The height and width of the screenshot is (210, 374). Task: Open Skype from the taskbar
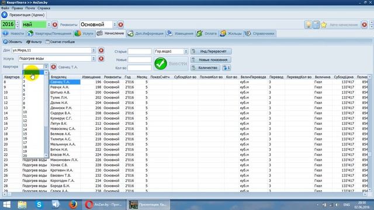(39, 205)
